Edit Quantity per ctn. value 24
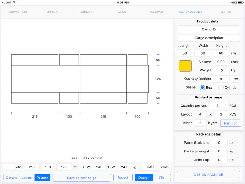This screenshot has width=245, height=184. coord(218,106)
